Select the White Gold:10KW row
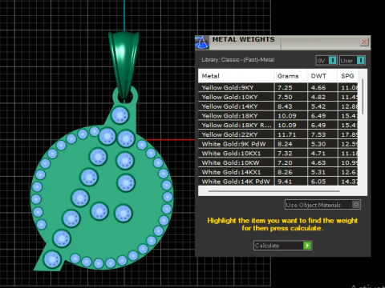 [x=278, y=162]
